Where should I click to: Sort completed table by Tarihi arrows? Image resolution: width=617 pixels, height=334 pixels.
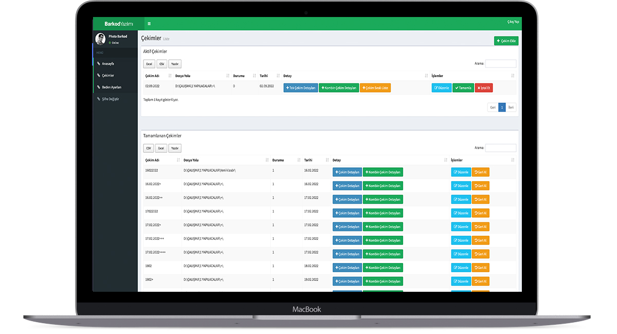pyautogui.click(x=325, y=160)
